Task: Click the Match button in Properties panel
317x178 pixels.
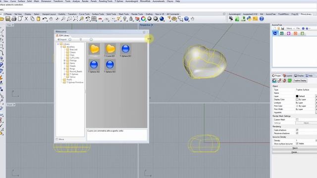Action: click(x=295, y=148)
